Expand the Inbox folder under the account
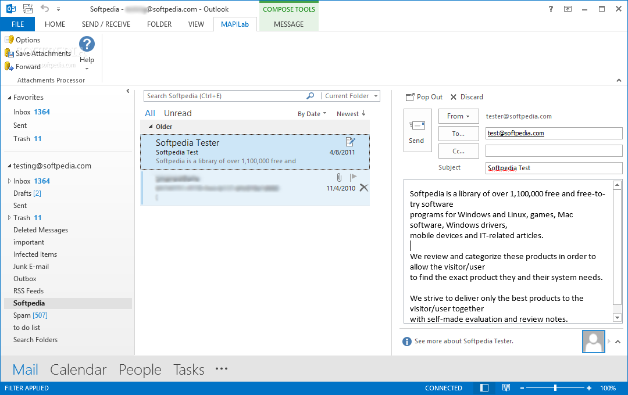Screen dimensions: 628x395 [x=9, y=181]
